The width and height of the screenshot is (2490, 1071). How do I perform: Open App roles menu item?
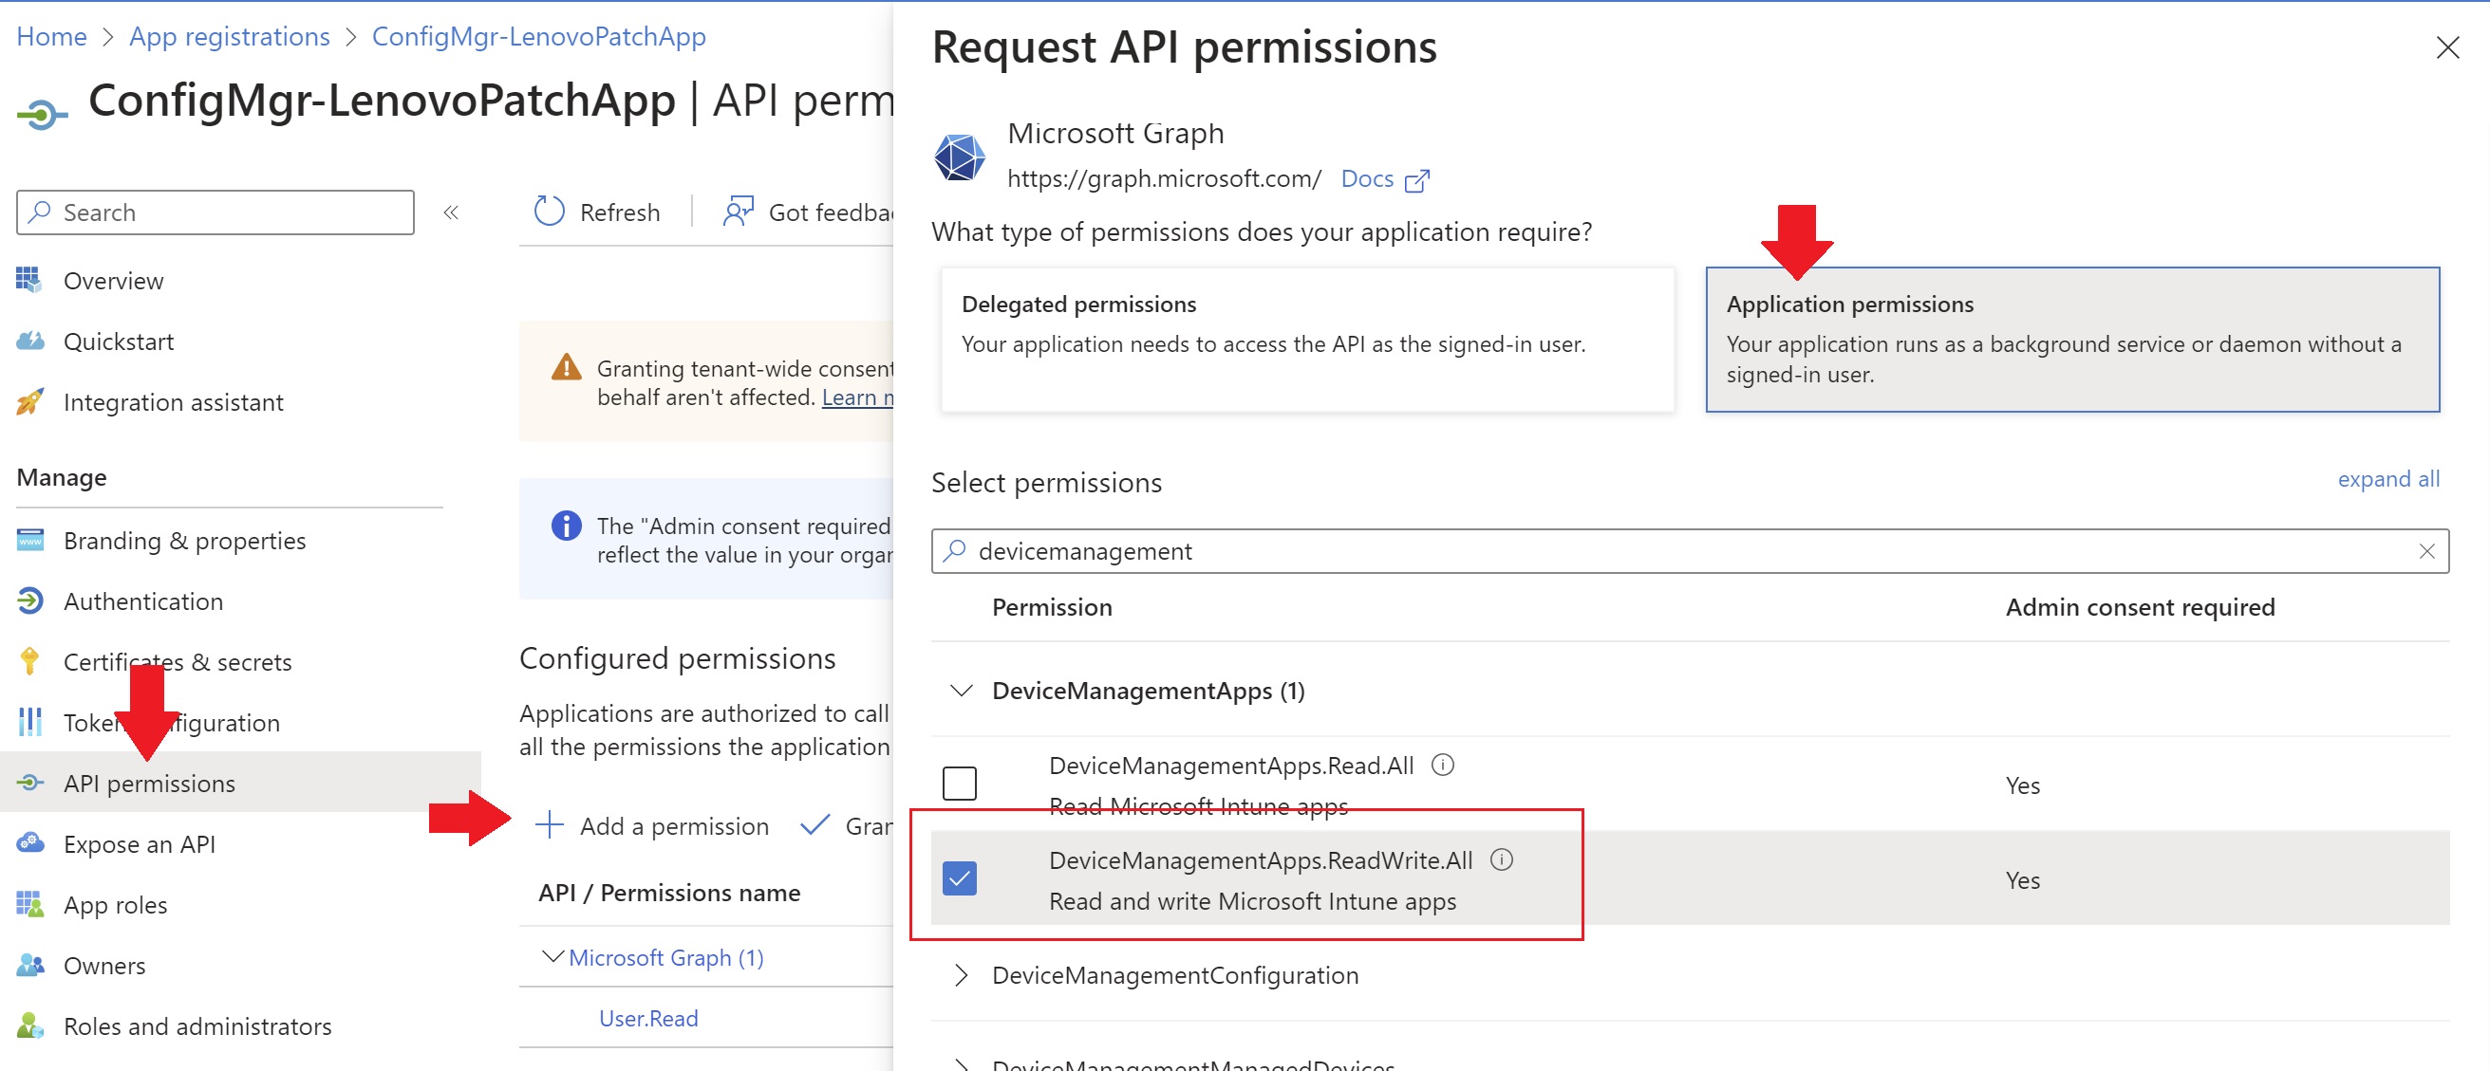(115, 905)
